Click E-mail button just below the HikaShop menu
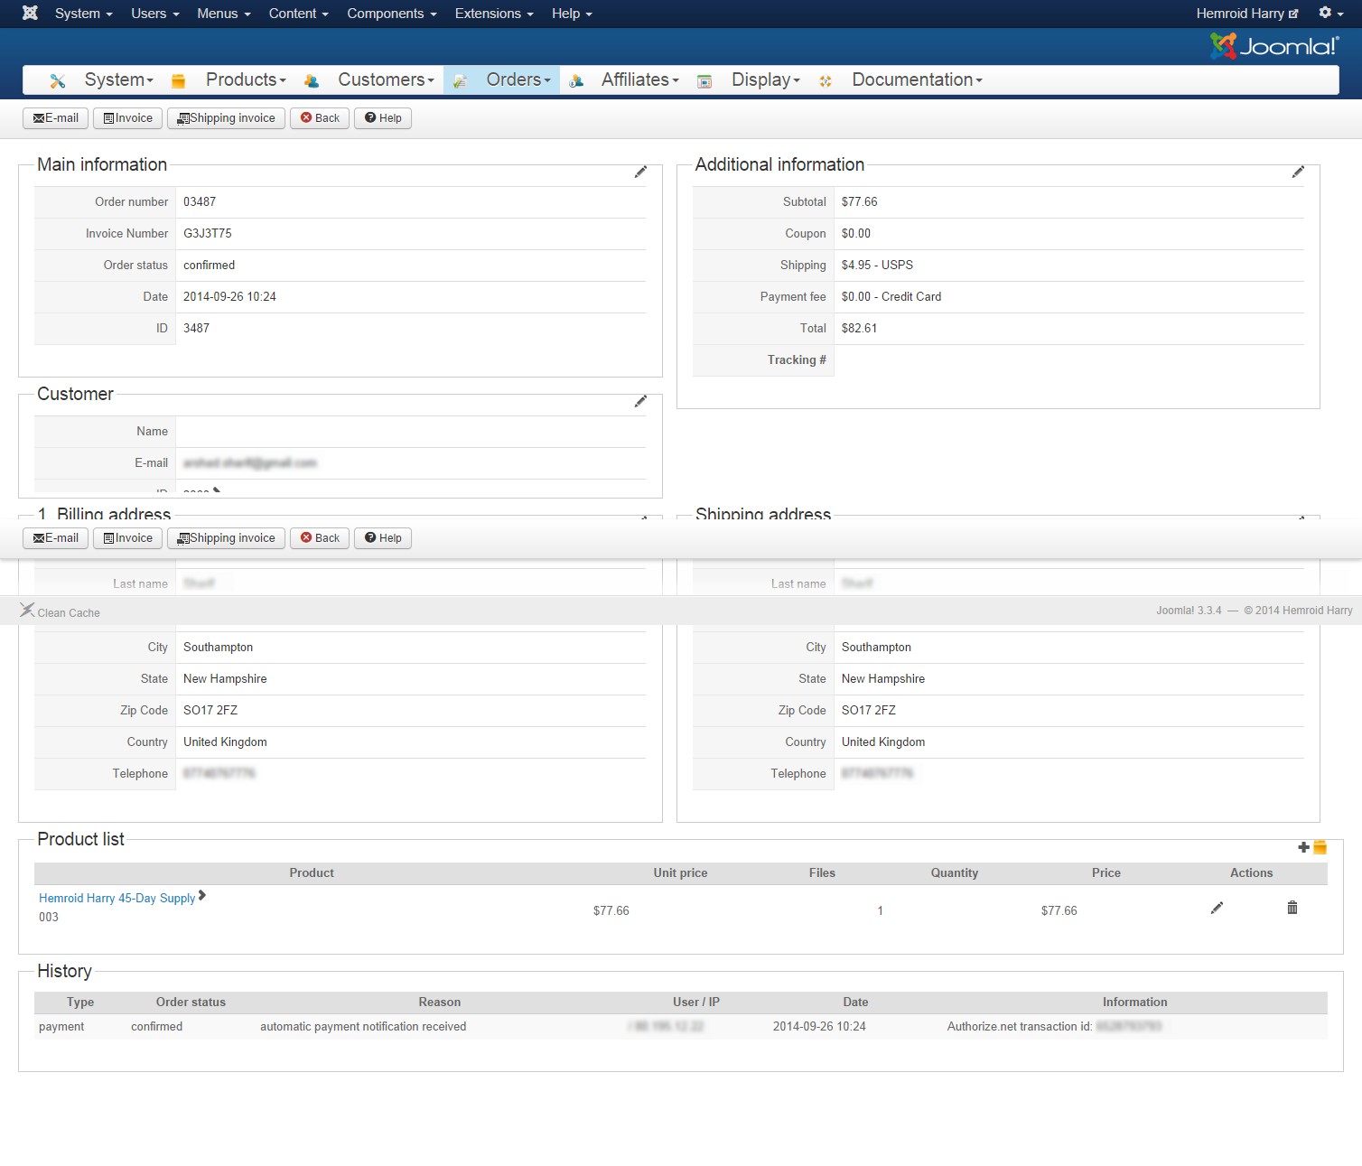The height and width of the screenshot is (1166, 1362). (55, 118)
